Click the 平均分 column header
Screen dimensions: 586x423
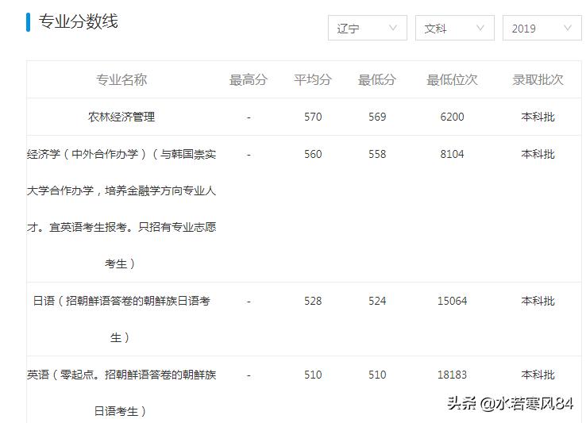click(x=313, y=79)
